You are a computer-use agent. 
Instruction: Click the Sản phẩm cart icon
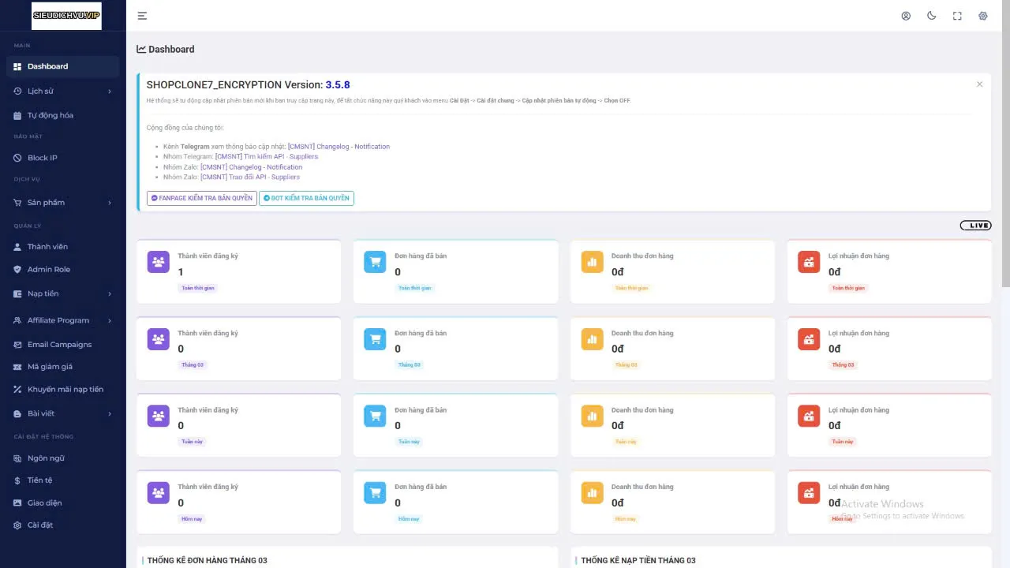(17, 203)
